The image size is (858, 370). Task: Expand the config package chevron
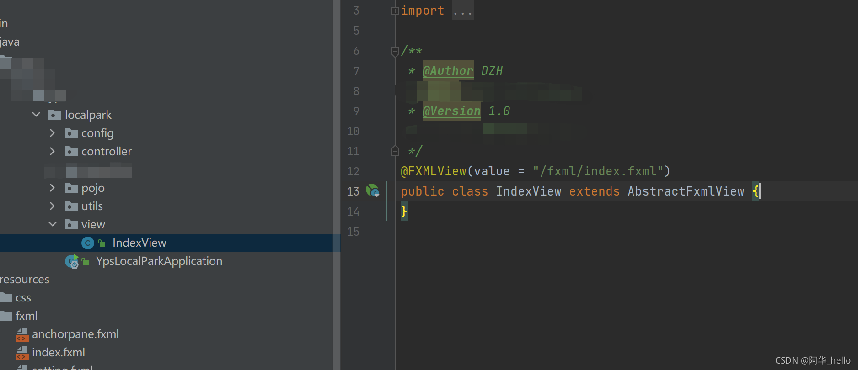[52, 133]
